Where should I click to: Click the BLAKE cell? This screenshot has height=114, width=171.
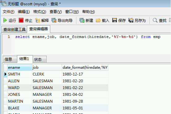(19, 108)
